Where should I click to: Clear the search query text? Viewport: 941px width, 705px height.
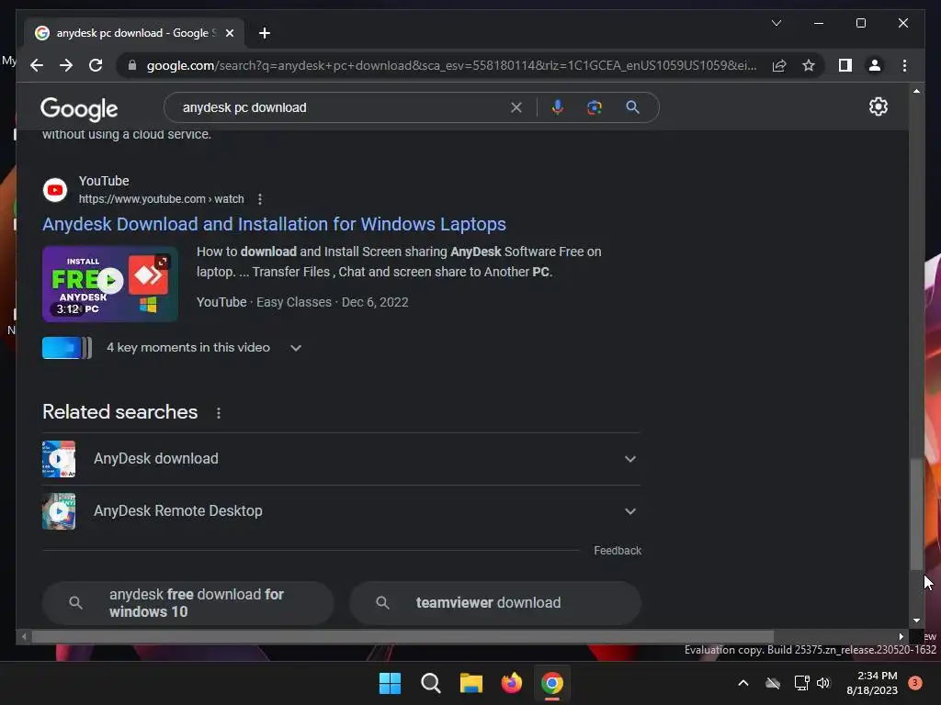click(516, 107)
